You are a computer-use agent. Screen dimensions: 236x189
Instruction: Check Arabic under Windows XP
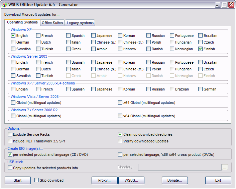[93, 49]
